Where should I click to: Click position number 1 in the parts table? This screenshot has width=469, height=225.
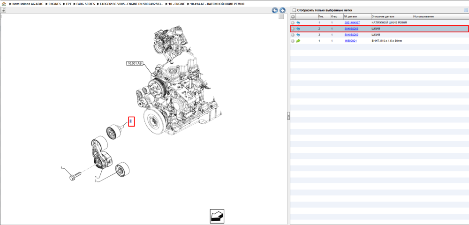[319, 22]
